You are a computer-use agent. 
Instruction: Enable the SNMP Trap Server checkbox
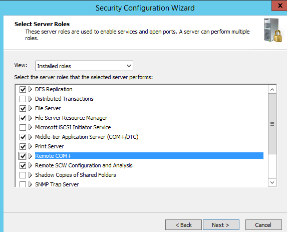23,184
